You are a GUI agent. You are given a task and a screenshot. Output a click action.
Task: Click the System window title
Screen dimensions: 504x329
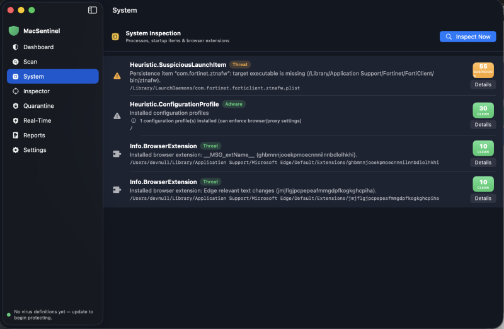[x=124, y=10]
